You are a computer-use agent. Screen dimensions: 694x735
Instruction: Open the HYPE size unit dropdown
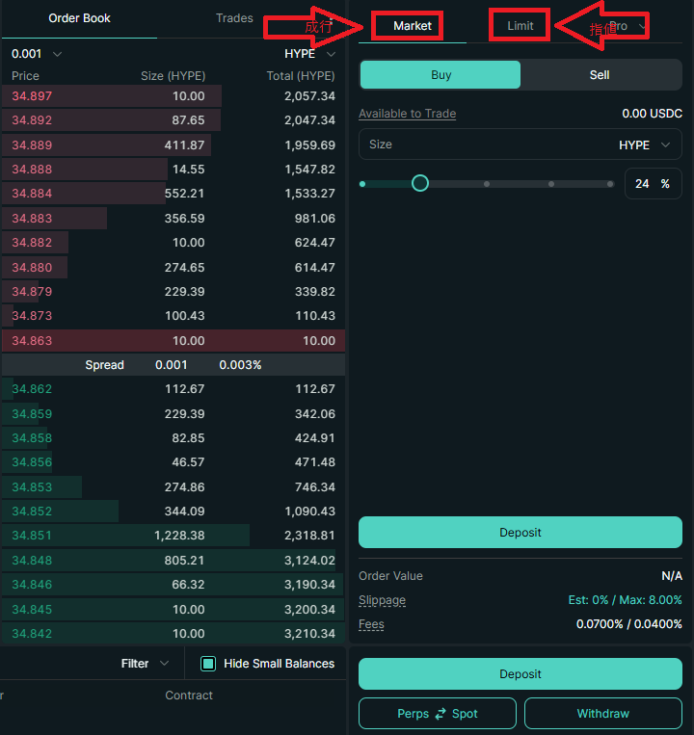644,144
